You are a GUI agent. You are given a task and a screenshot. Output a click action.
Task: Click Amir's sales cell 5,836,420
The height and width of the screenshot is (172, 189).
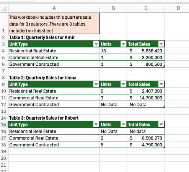146,51
